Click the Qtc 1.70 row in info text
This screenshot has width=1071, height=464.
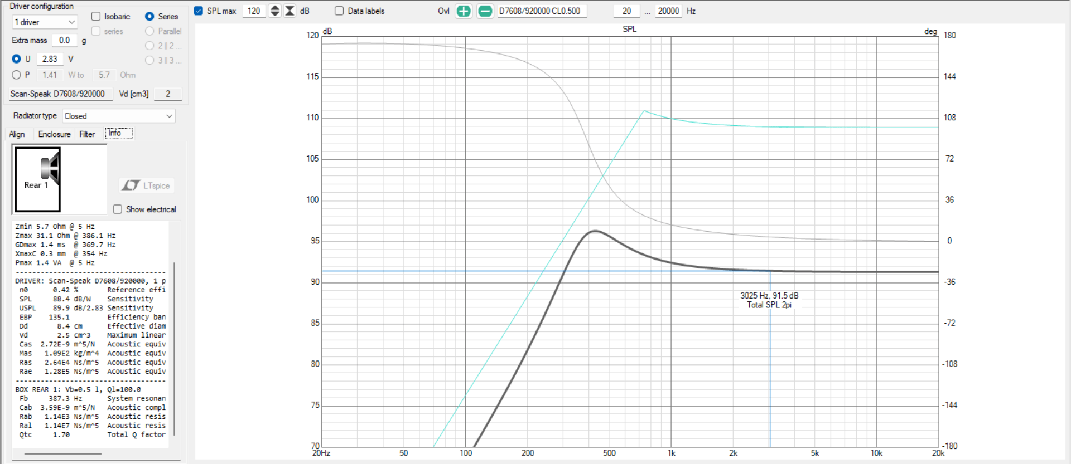click(90, 435)
